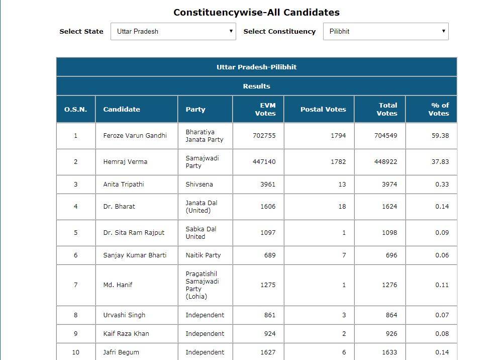Click the Total Votes column header

pyautogui.click(x=387, y=109)
